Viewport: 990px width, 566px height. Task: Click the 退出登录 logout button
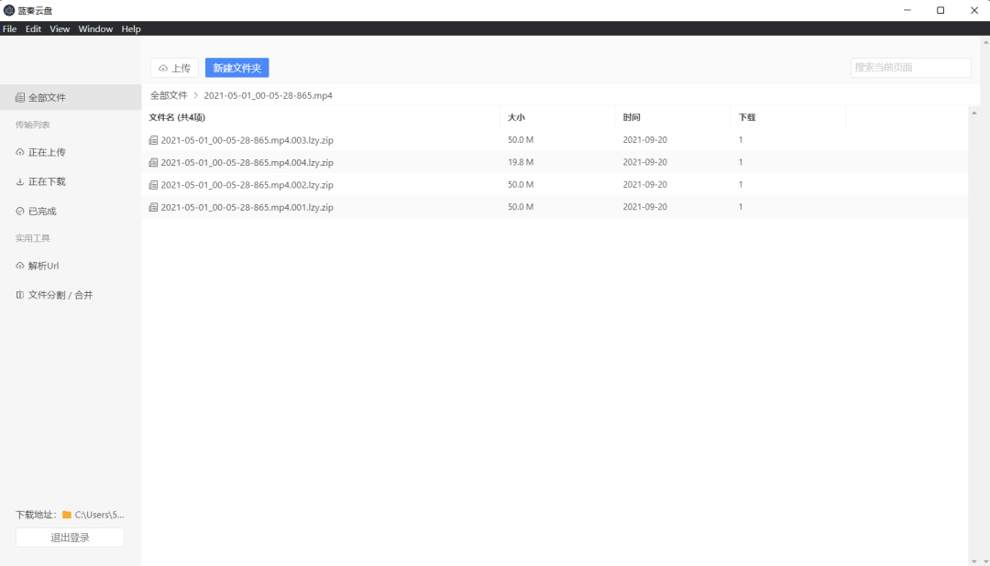70,538
